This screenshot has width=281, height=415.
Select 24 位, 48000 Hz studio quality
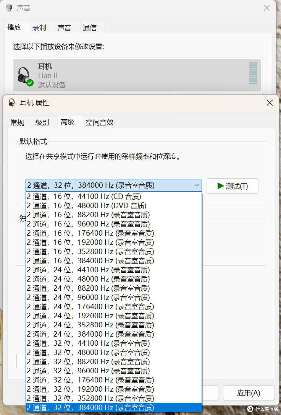(114, 279)
